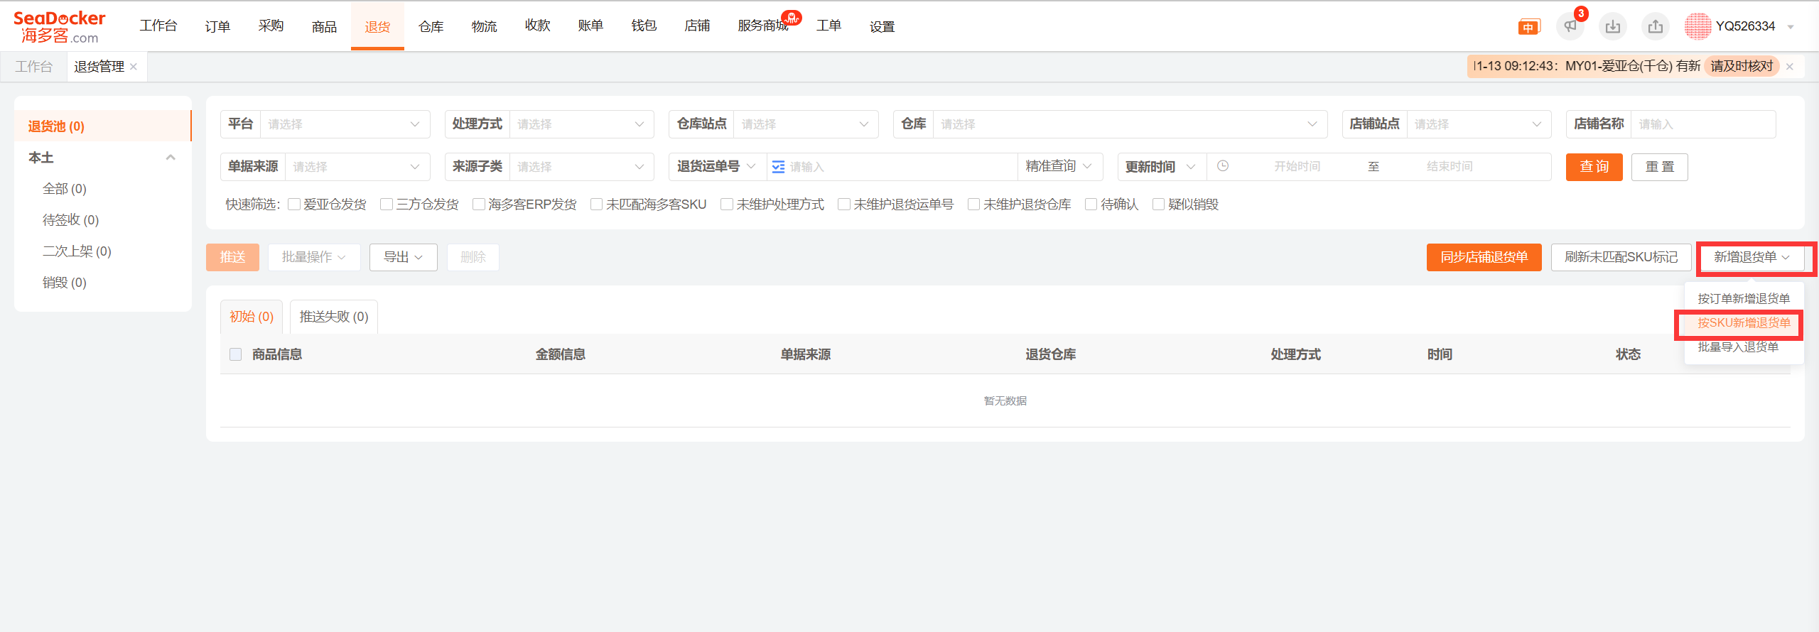Screen dimensions: 1819x632
Task: Click the upload/export icon in header
Action: pyautogui.click(x=1656, y=26)
